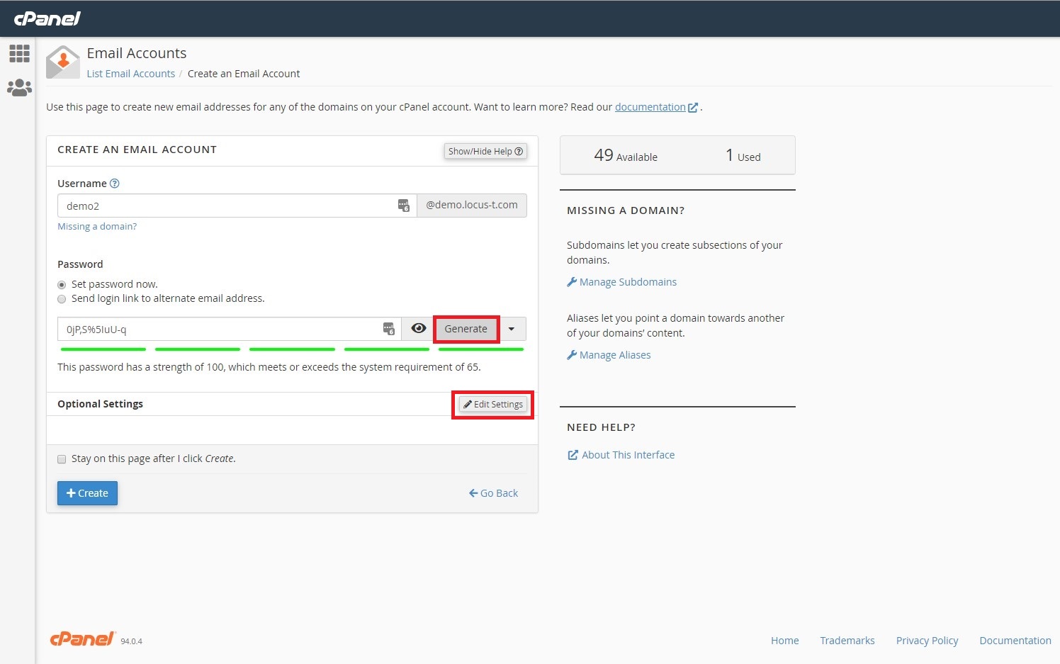Click the footer cPanel logo
The height and width of the screenshot is (664, 1060).
(82, 639)
